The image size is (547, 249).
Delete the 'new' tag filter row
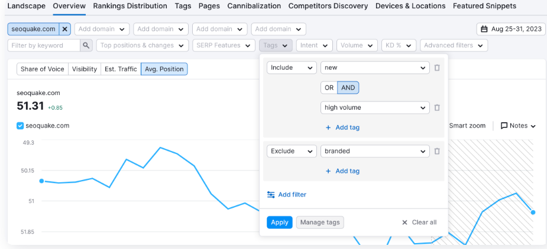click(x=437, y=68)
